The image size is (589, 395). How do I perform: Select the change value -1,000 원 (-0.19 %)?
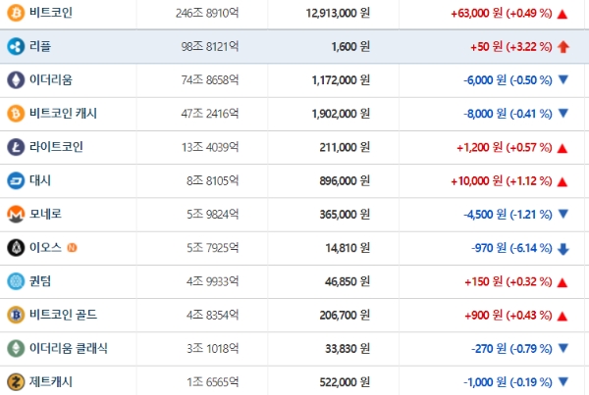(508, 382)
